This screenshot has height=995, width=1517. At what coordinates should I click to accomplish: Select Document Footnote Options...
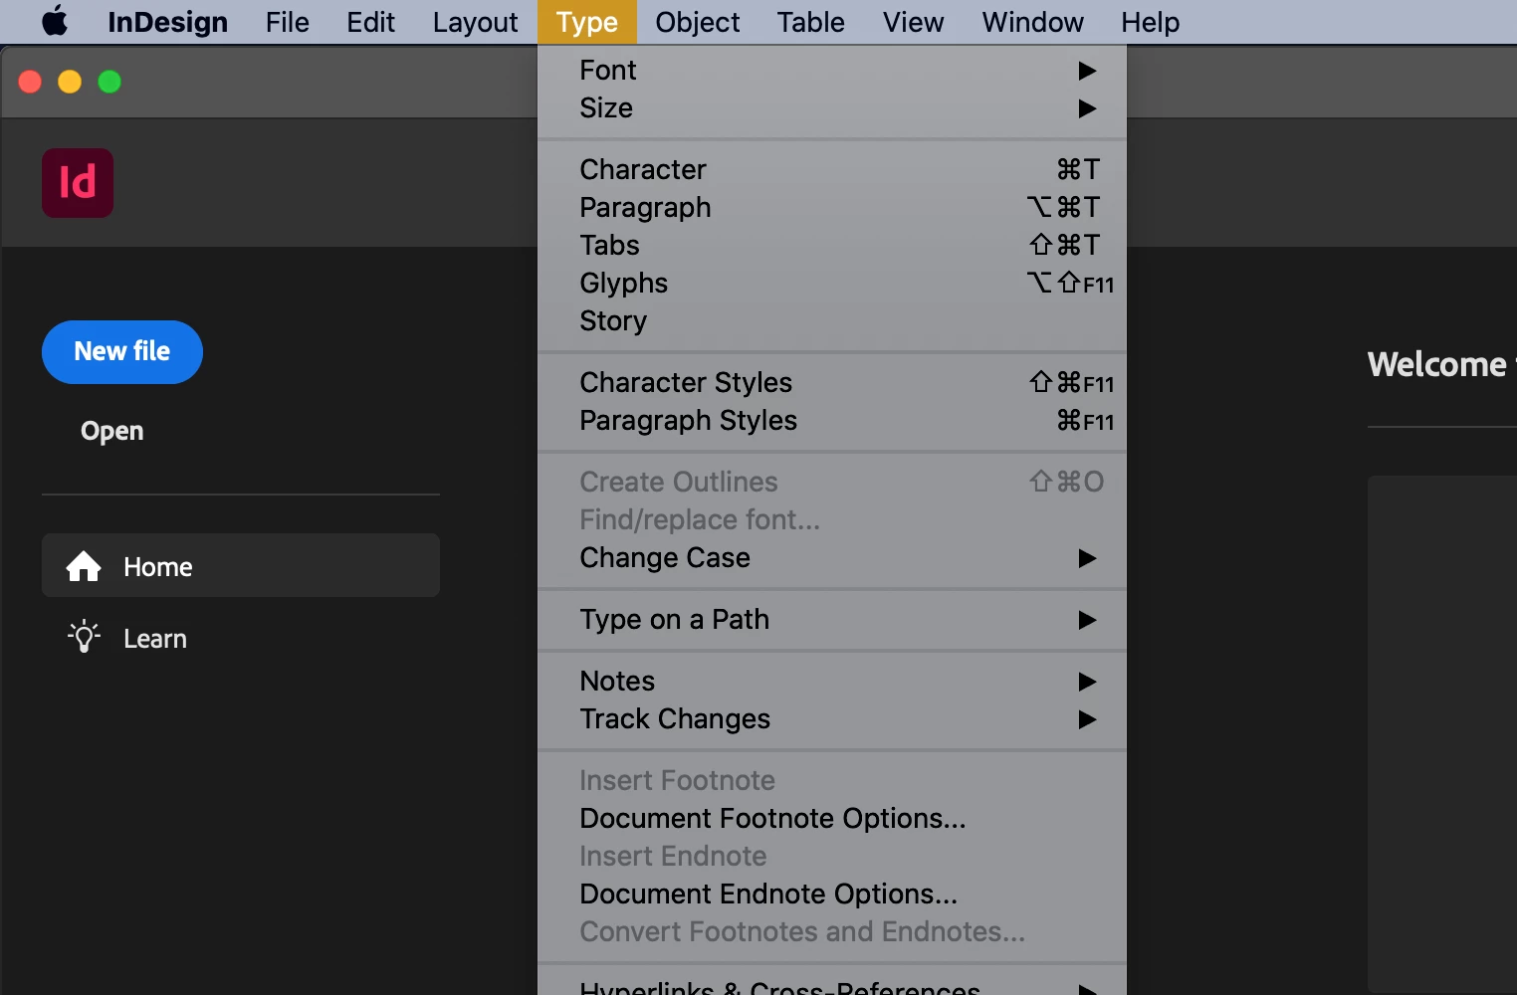coord(832,819)
